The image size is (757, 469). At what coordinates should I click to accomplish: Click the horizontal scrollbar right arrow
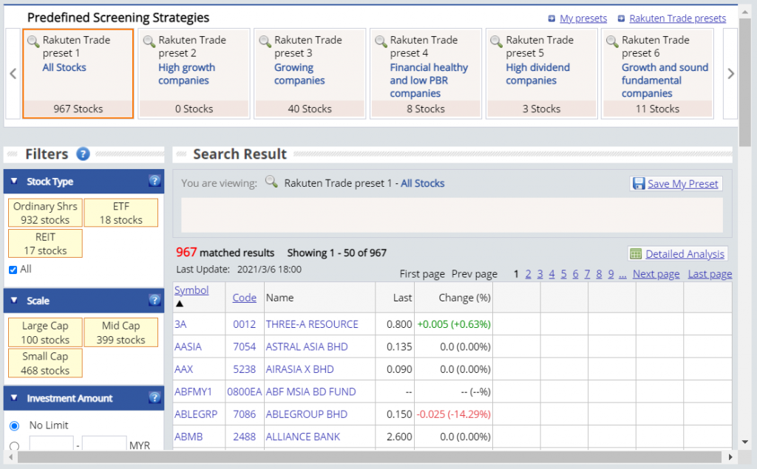coord(730,456)
